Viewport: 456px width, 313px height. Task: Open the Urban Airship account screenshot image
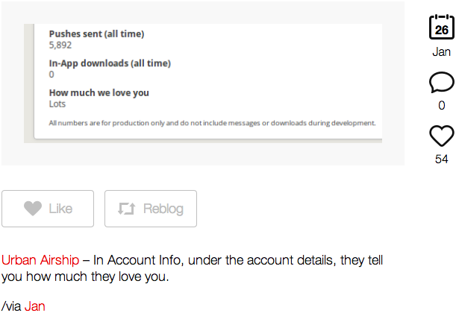[203, 83]
